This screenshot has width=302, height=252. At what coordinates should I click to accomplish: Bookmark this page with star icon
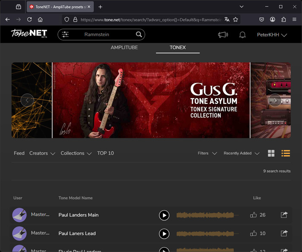[236, 19]
